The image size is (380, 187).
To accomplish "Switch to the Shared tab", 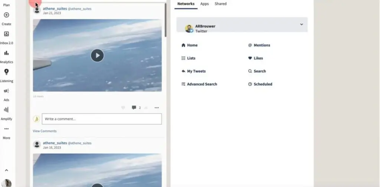I will click(x=220, y=4).
